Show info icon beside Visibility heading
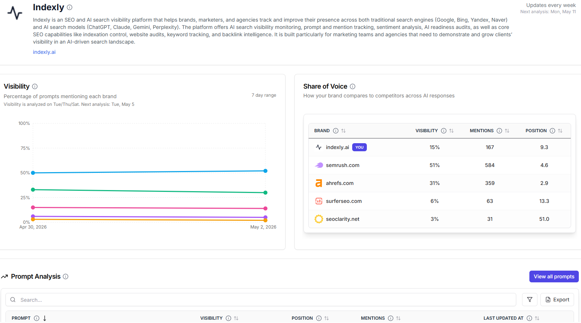 (35, 86)
